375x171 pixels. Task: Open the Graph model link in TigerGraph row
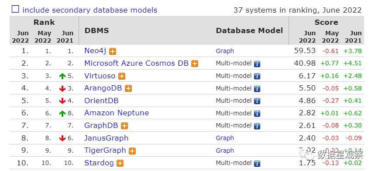[x=225, y=151]
